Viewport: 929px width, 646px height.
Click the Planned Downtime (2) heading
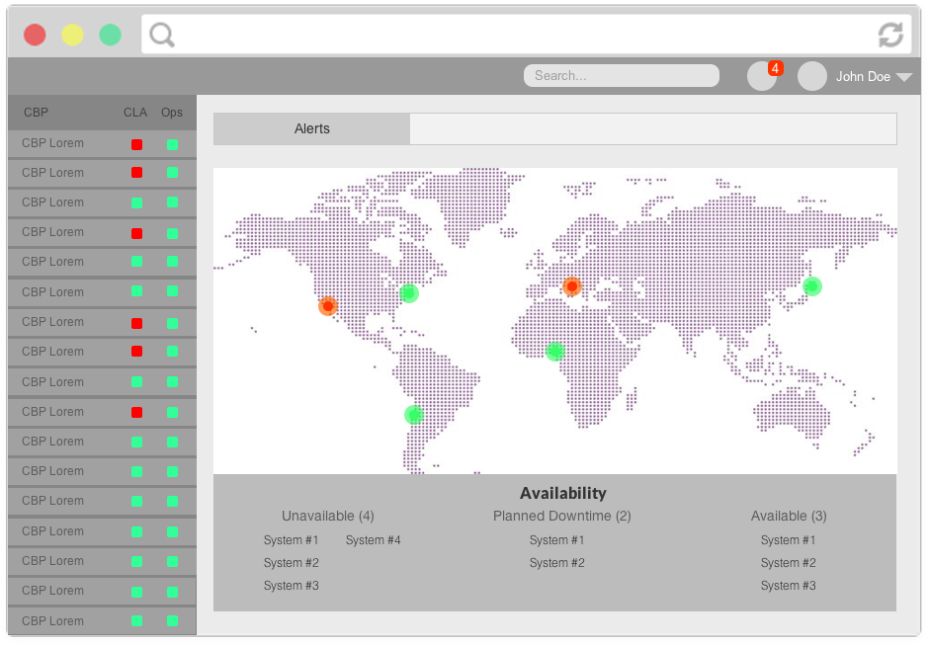561,516
